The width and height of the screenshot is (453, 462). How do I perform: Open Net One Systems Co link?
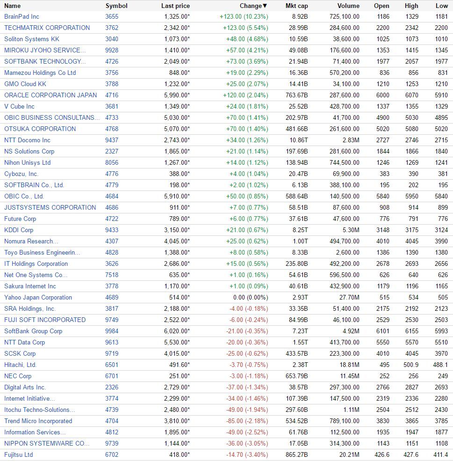36,275
